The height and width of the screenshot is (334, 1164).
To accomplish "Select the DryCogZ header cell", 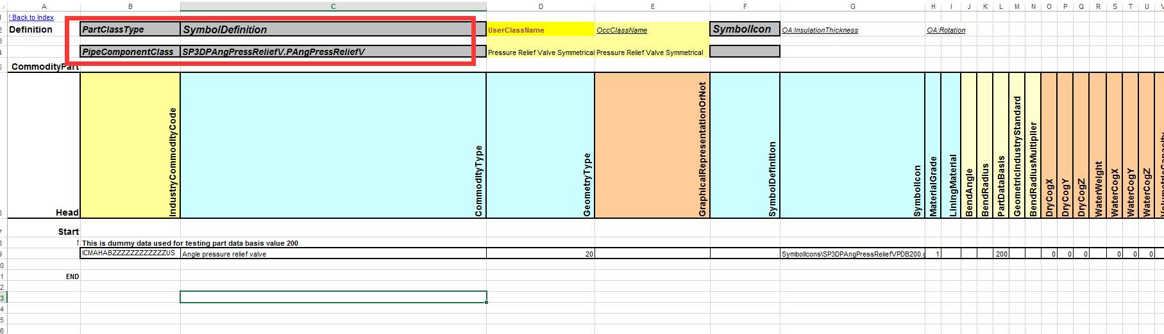I will tap(1081, 145).
